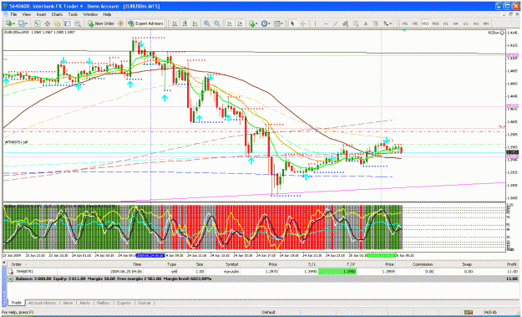Toggle the Chart Shift icon
This screenshot has height=317, width=522.
(240, 23)
